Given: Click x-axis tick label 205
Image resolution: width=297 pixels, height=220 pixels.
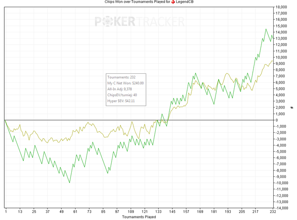Looking at the screenshot, I should coord(242,212).
